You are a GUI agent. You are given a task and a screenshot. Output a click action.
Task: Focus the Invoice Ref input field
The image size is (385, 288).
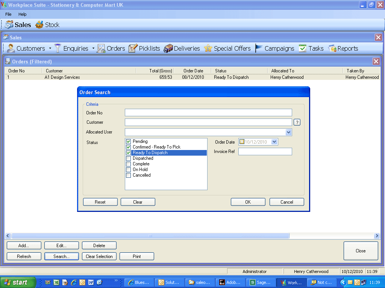click(x=265, y=151)
